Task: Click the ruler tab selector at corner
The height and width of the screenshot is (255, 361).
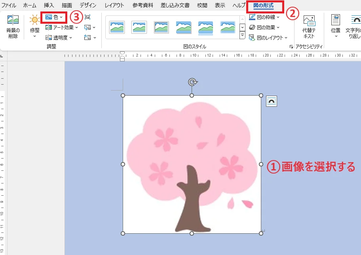Action: click(x=2, y=56)
